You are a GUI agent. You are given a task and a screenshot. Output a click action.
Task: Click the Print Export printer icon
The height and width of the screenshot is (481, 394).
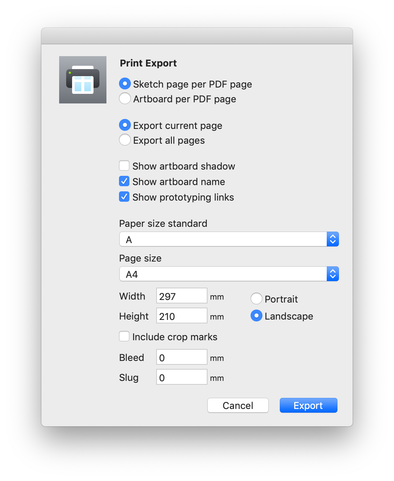pyautogui.click(x=83, y=80)
